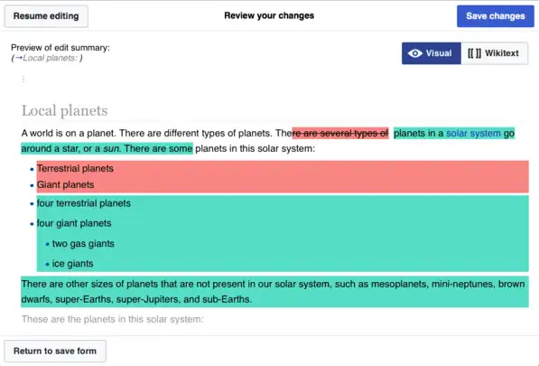
Task: Switch diff view to Visual mode
Action: (x=431, y=53)
